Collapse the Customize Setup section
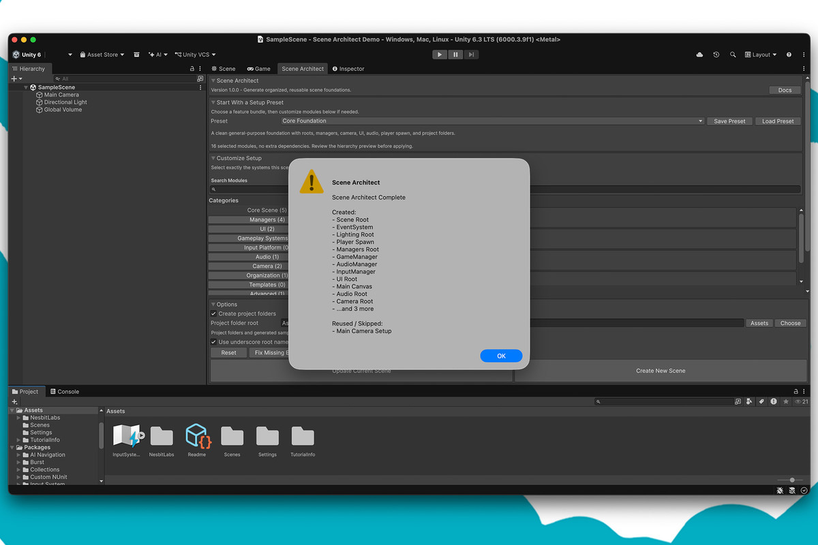 [x=213, y=158]
